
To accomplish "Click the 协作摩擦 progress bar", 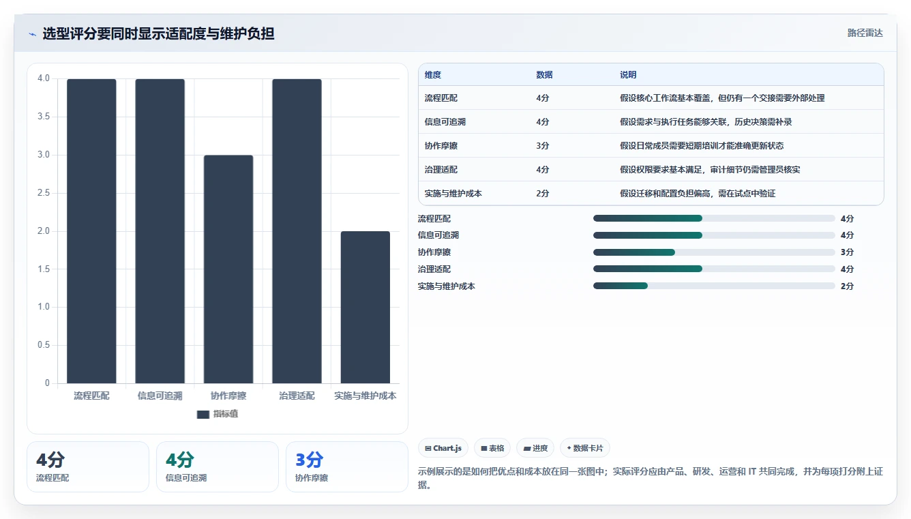I will click(x=714, y=252).
